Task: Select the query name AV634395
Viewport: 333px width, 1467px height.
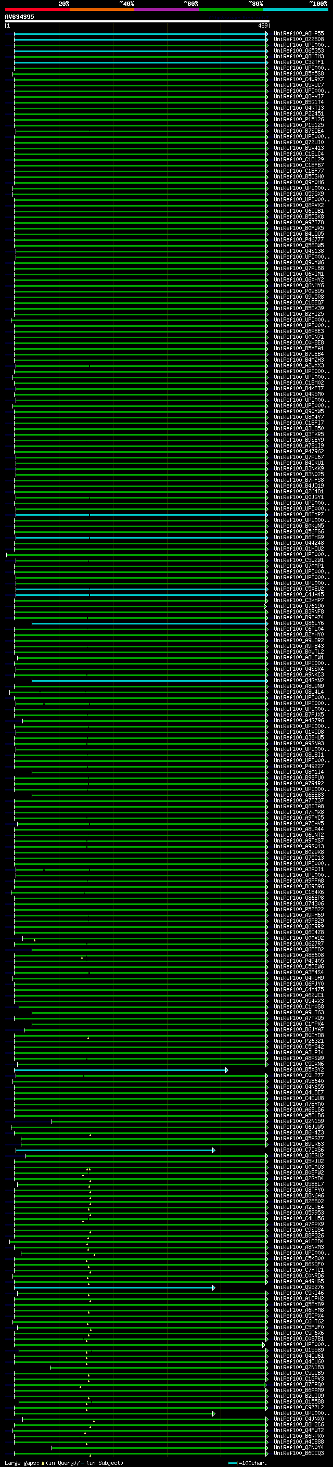Action: 19,17
